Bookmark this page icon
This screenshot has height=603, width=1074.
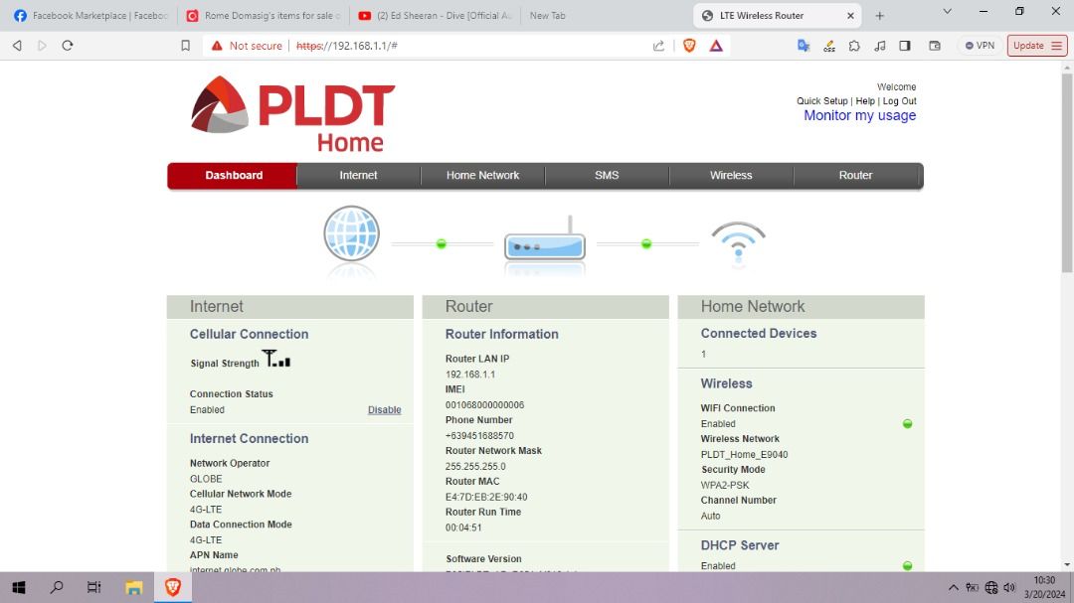click(185, 45)
